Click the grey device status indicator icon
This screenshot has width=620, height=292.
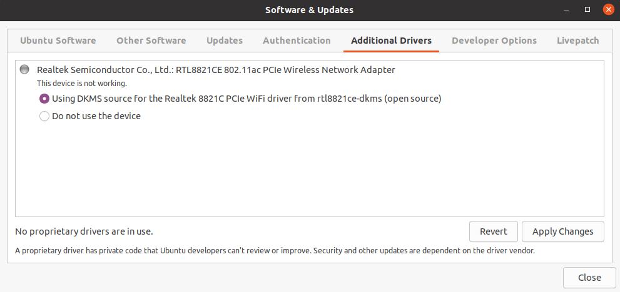24,69
